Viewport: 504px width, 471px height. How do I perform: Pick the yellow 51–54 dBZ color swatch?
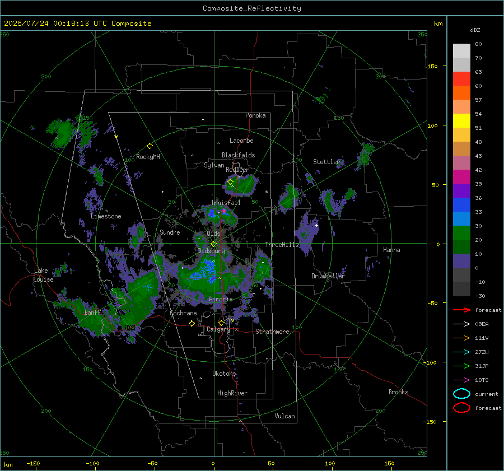coord(461,121)
